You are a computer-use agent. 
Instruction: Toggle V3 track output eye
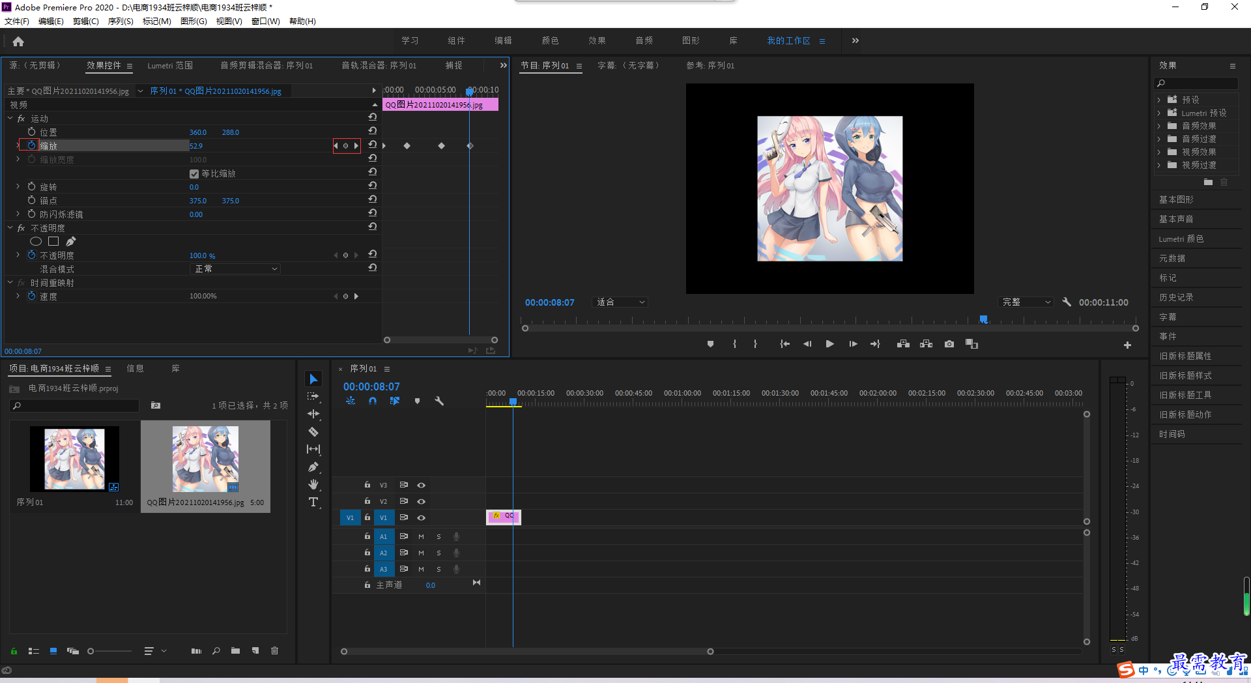click(422, 485)
